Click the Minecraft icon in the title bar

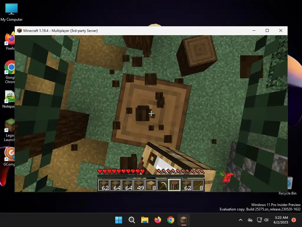[19, 30]
